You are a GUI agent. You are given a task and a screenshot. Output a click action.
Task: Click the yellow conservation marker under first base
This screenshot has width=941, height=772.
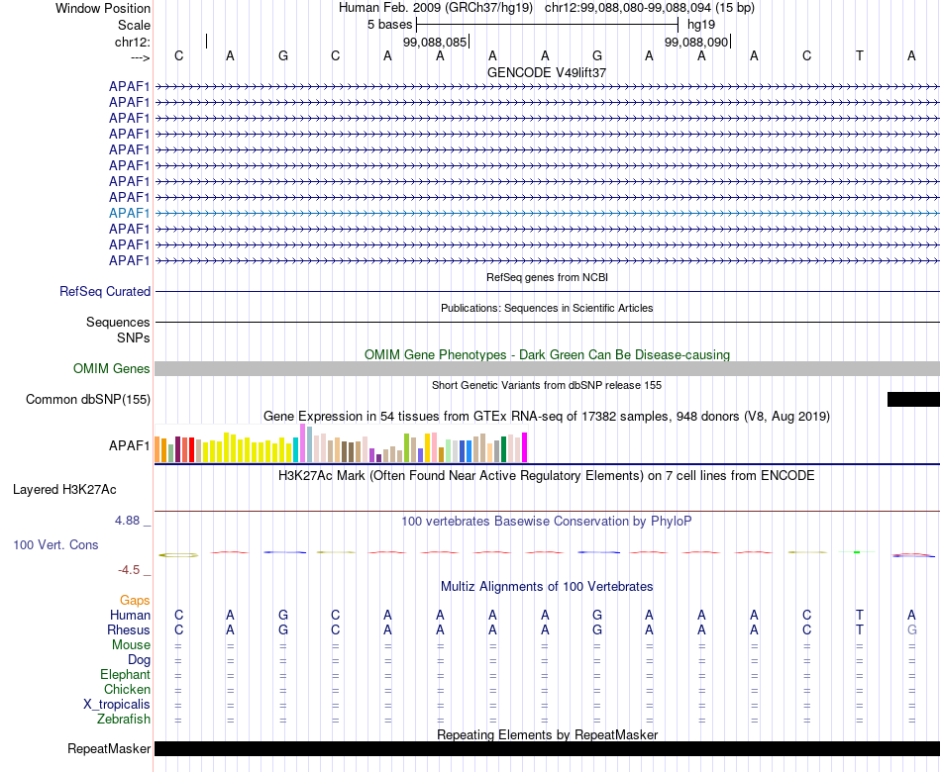click(x=178, y=555)
